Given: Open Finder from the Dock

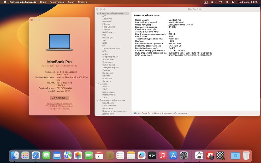Looking at the screenshot, I should coord(15,155).
